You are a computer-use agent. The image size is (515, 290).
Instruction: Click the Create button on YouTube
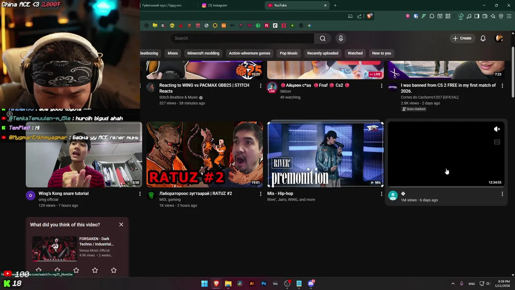coord(462,38)
